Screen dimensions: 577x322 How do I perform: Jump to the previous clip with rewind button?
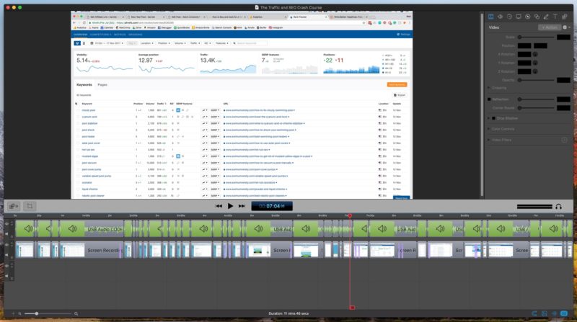click(x=219, y=206)
